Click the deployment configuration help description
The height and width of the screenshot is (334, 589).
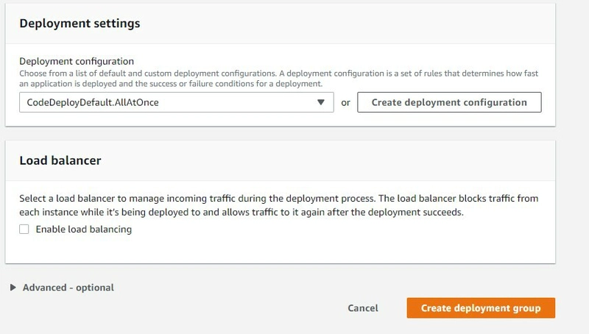(279, 79)
